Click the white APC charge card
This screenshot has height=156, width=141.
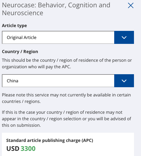(68, 144)
